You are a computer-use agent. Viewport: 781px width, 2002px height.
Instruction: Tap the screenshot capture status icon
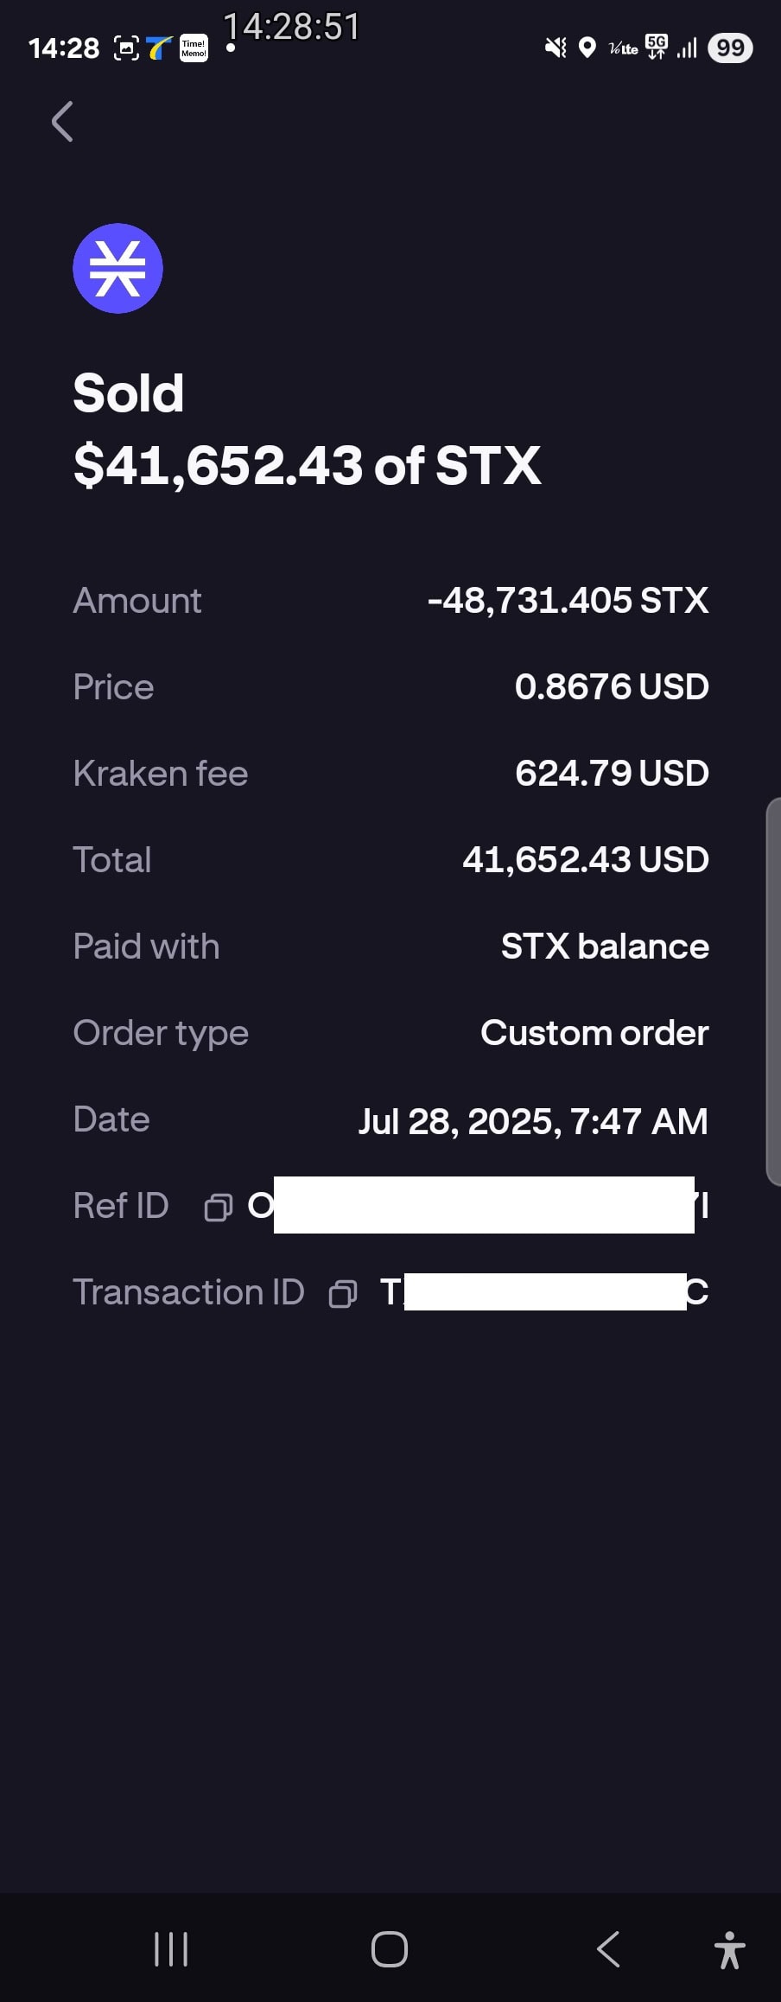click(x=126, y=48)
